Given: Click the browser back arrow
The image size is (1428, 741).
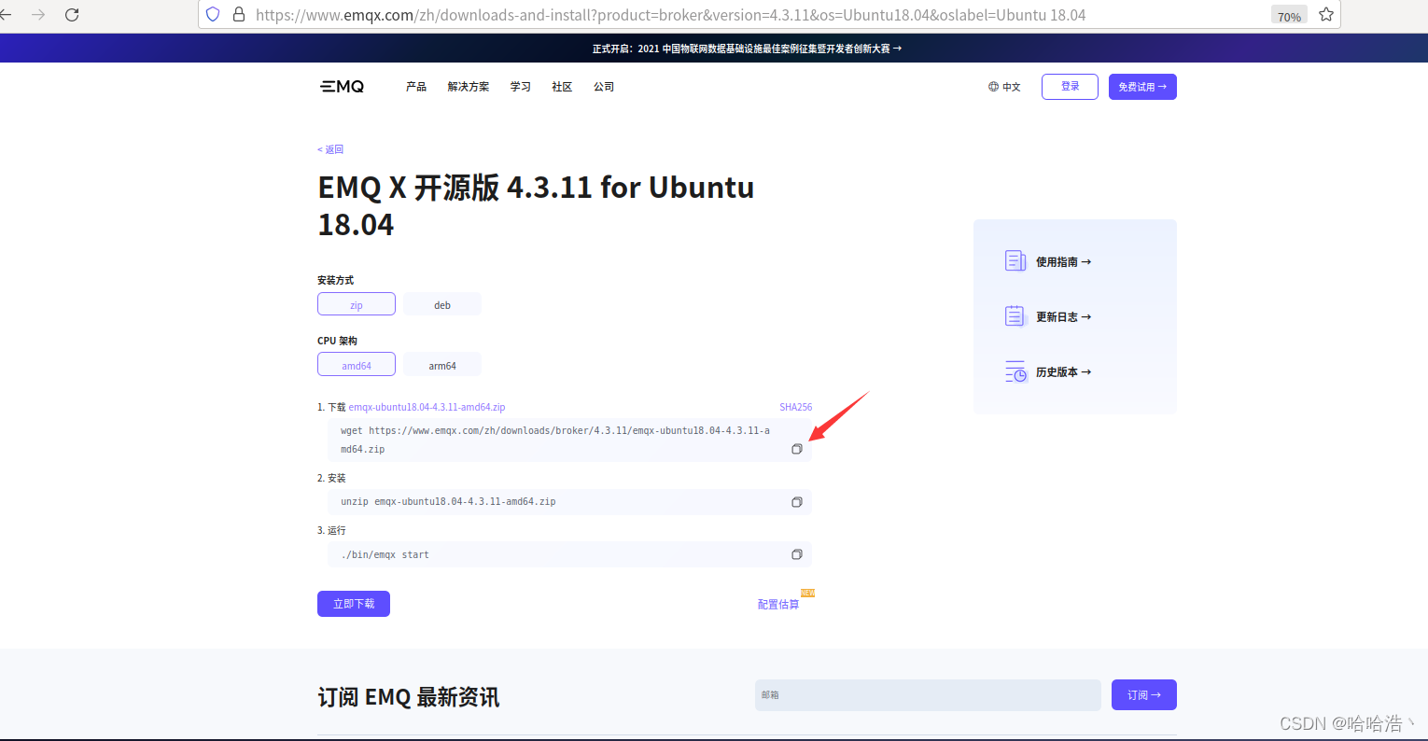Looking at the screenshot, I should (5, 15).
